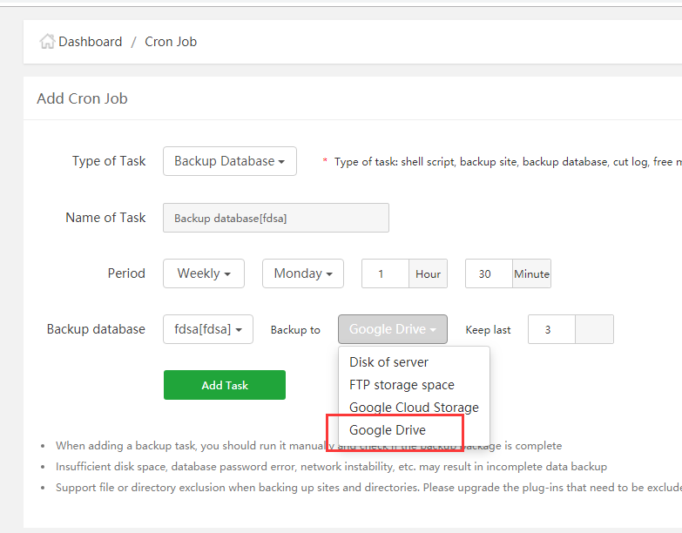682x533 pixels.
Task: Open the Weekly period dropdown
Action: point(204,273)
